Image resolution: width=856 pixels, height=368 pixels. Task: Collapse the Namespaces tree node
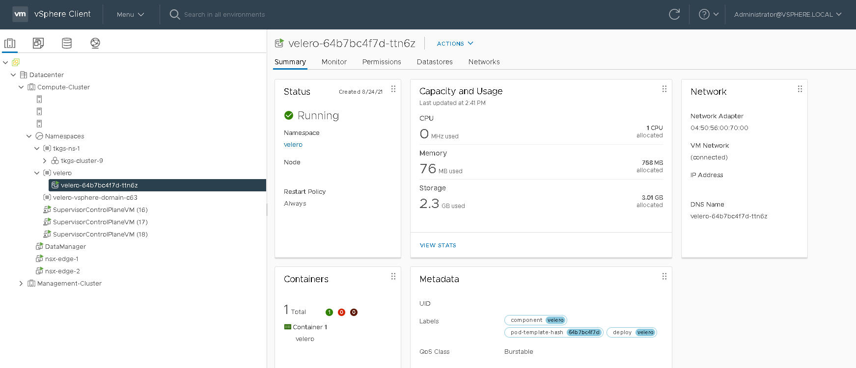tap(29, 136)
